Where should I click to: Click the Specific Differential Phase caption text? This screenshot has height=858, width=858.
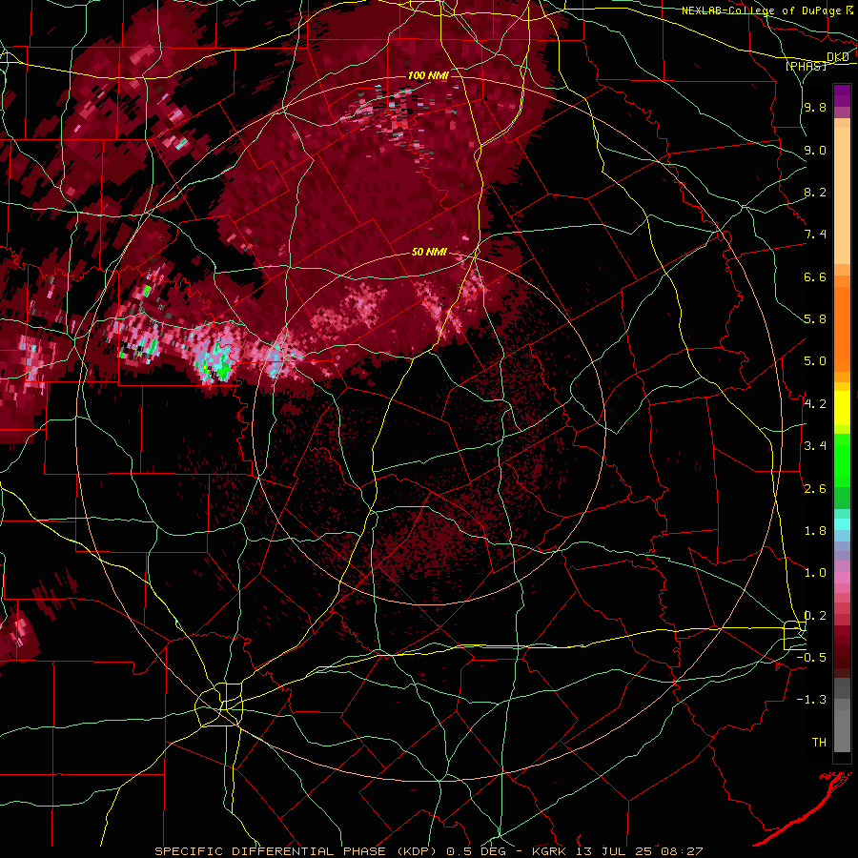[428, 851]
